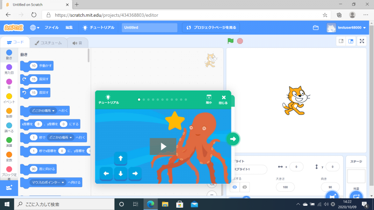Viewport: 374px width, 210px height.
Task: Click last tutorial progress dot
Action: (x=186, y=99)
